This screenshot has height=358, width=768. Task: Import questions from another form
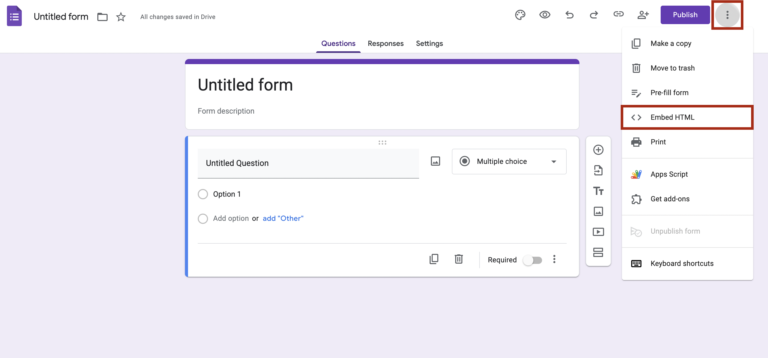598,171
